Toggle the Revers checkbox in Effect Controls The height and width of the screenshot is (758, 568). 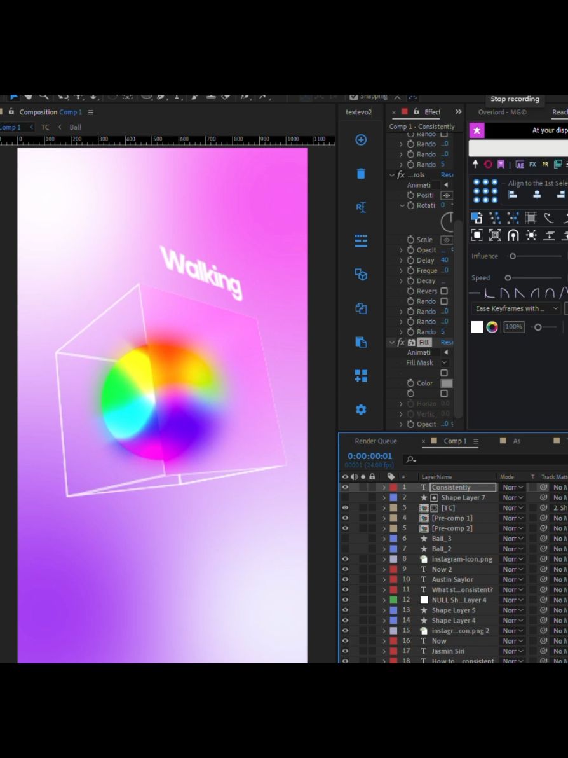click(444, 291)
